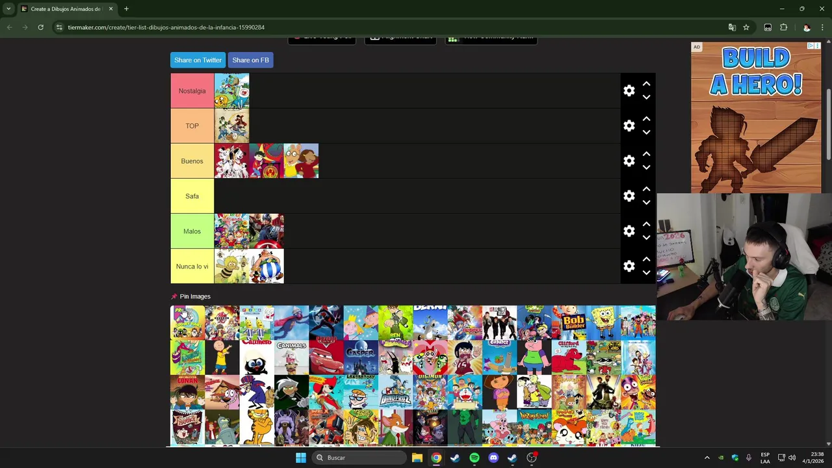The width and height of the screenshot is (832, 468).
Task: Move the Safa row up with its arrow
Action: click(x=646, y=189)
